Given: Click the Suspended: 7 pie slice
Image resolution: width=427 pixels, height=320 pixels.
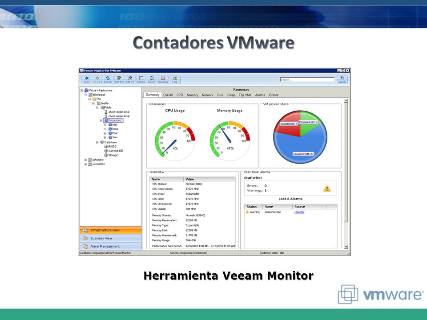Looking at the screenshot, I should pos(289,124).
